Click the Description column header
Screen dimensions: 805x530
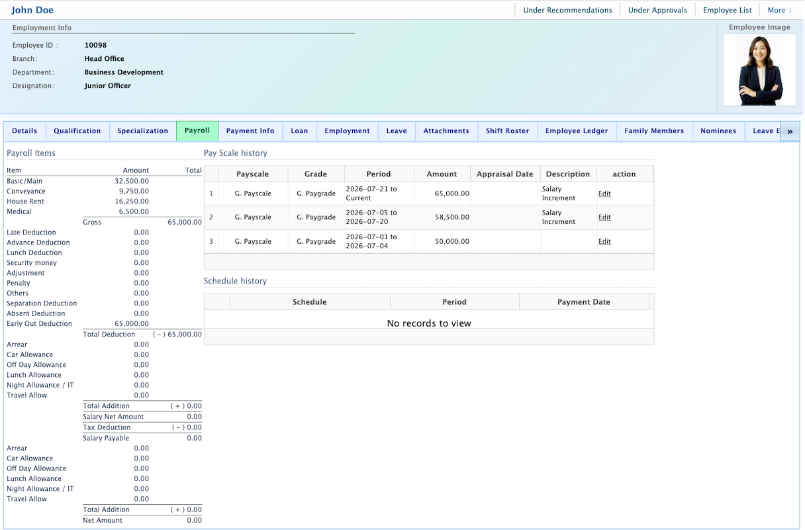[568, 174]
